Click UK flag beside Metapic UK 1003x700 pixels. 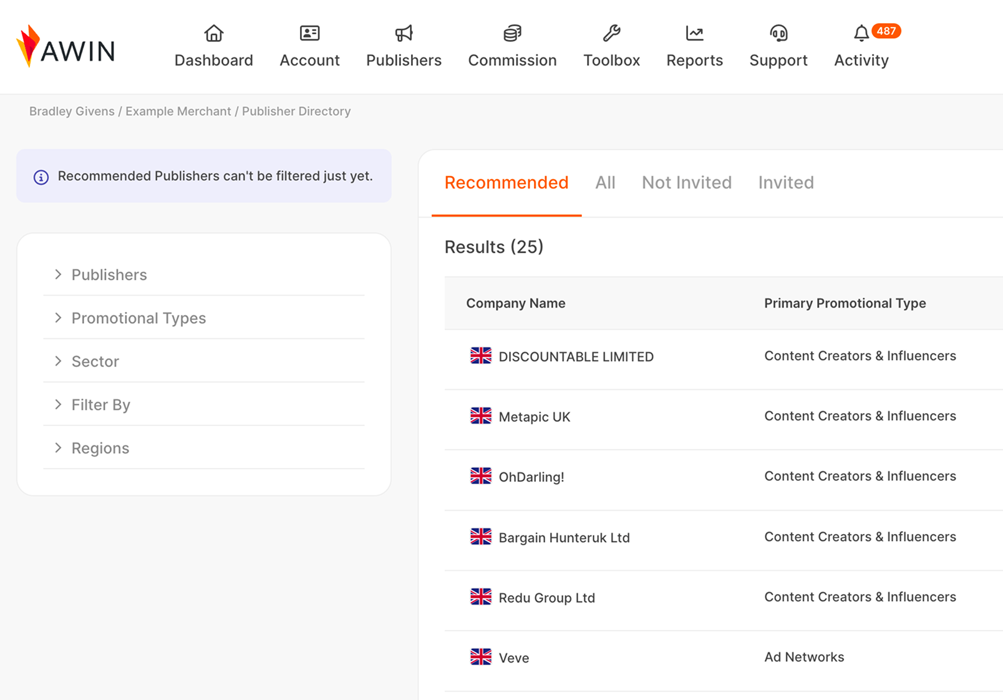481,416
